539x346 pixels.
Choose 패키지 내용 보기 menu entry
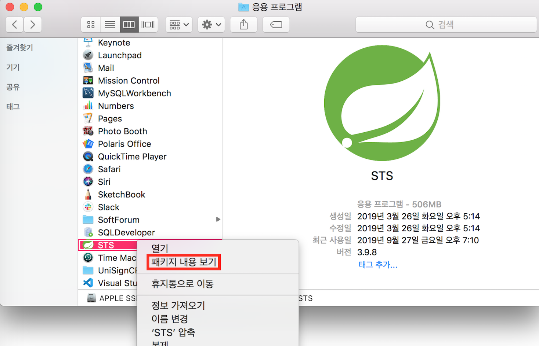184,262
